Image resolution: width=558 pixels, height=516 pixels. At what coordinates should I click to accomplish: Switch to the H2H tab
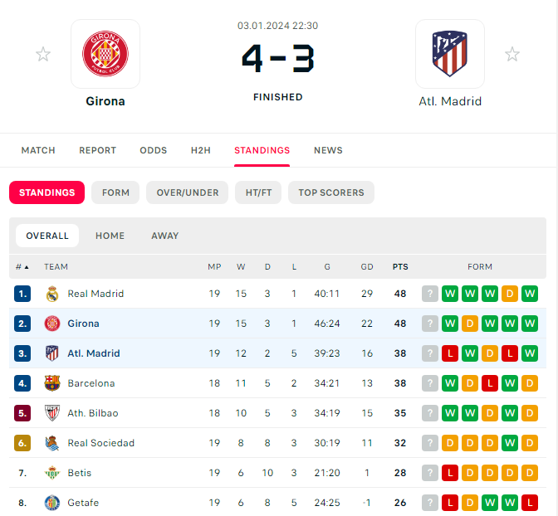[201, 150]
